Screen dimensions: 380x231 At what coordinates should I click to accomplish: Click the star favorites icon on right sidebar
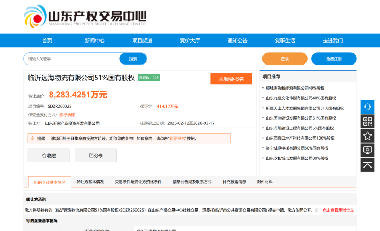click(x=367, y=136)
